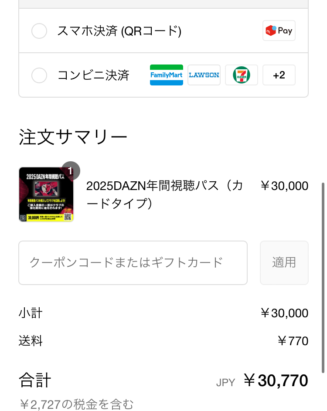The width and height of the screenshot is (327, 411).
Task: Click the 小計 ￥30,000 amount
Action: [x=284, y=313]
